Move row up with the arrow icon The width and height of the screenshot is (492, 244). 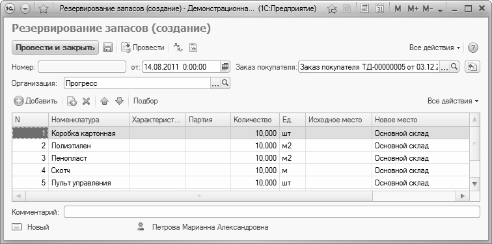(x=105, y=101)
